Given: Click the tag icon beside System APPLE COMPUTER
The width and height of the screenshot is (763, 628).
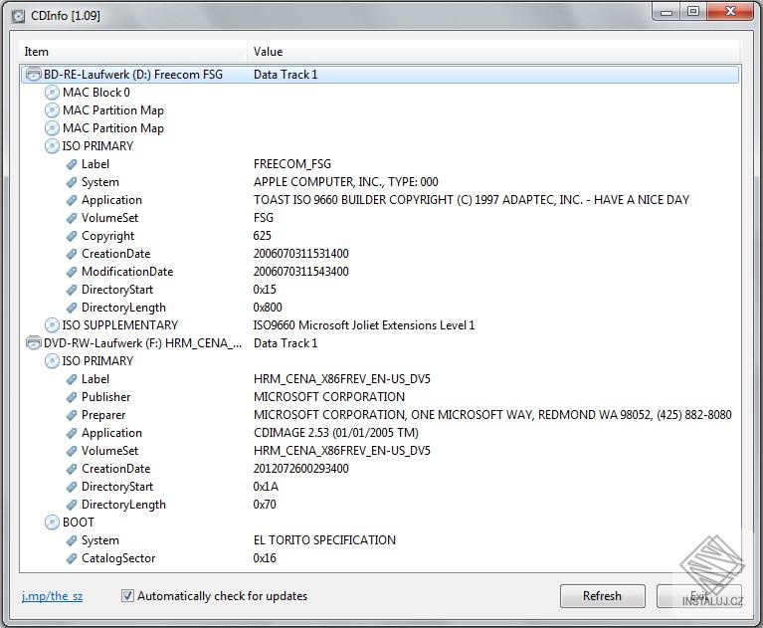Looking at the screenshot, I should coord(72,182).
